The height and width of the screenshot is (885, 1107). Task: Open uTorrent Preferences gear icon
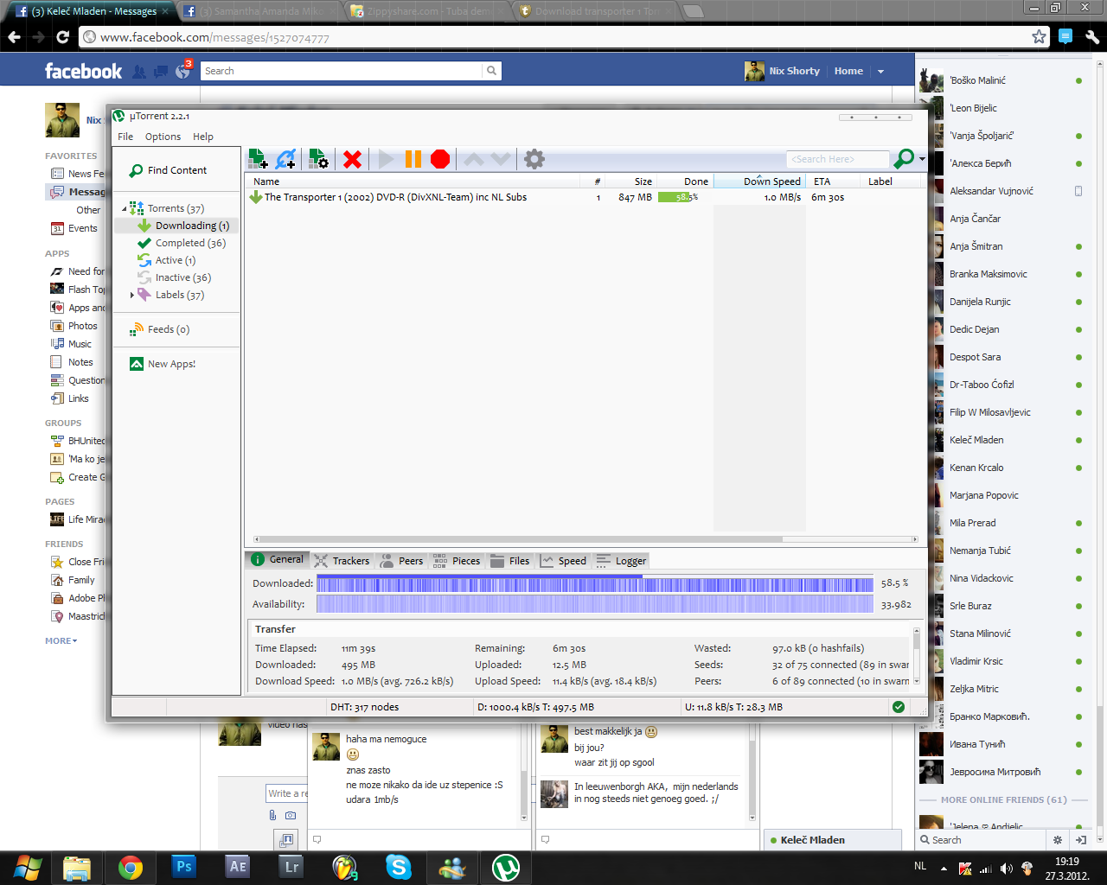tap(534, 159)
